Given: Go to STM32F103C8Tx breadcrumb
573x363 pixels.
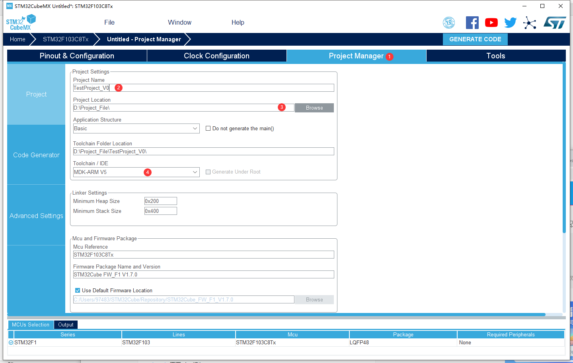Looking at the screenshot, I should [66, 39].
